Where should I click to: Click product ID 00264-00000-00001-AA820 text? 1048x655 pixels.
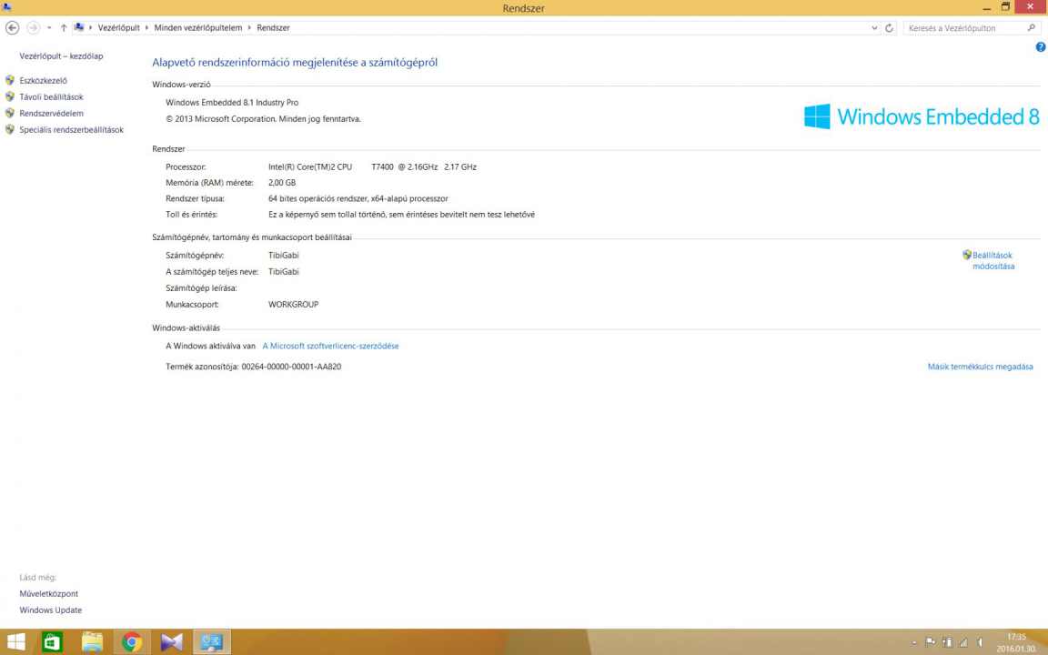[291, 367]
